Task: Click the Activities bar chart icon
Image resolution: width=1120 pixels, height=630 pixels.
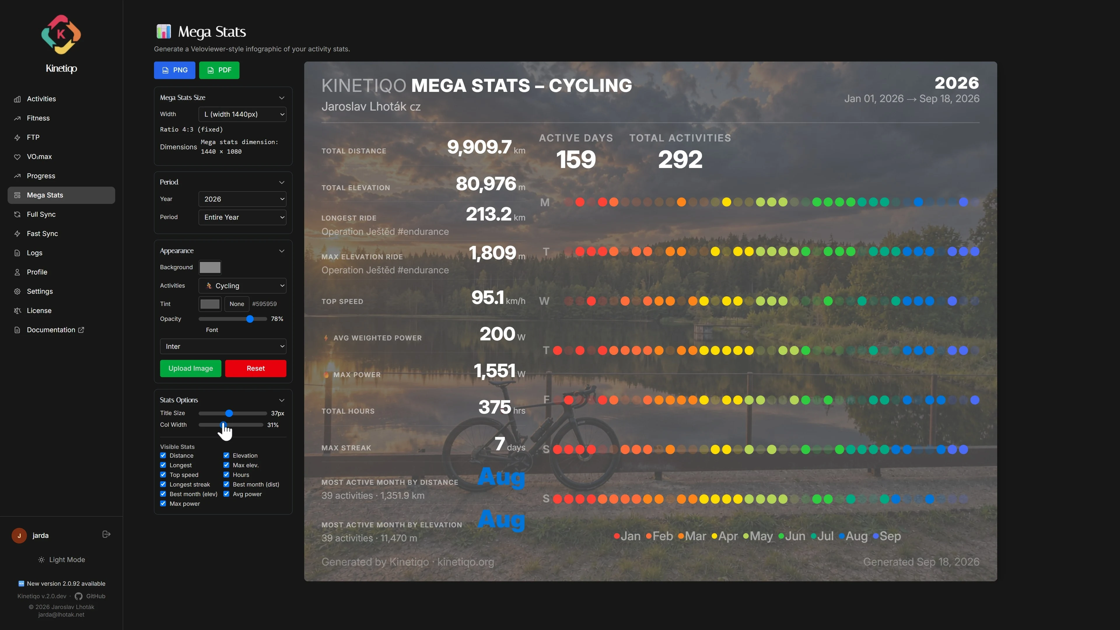Action: click(x=17, y=99)
